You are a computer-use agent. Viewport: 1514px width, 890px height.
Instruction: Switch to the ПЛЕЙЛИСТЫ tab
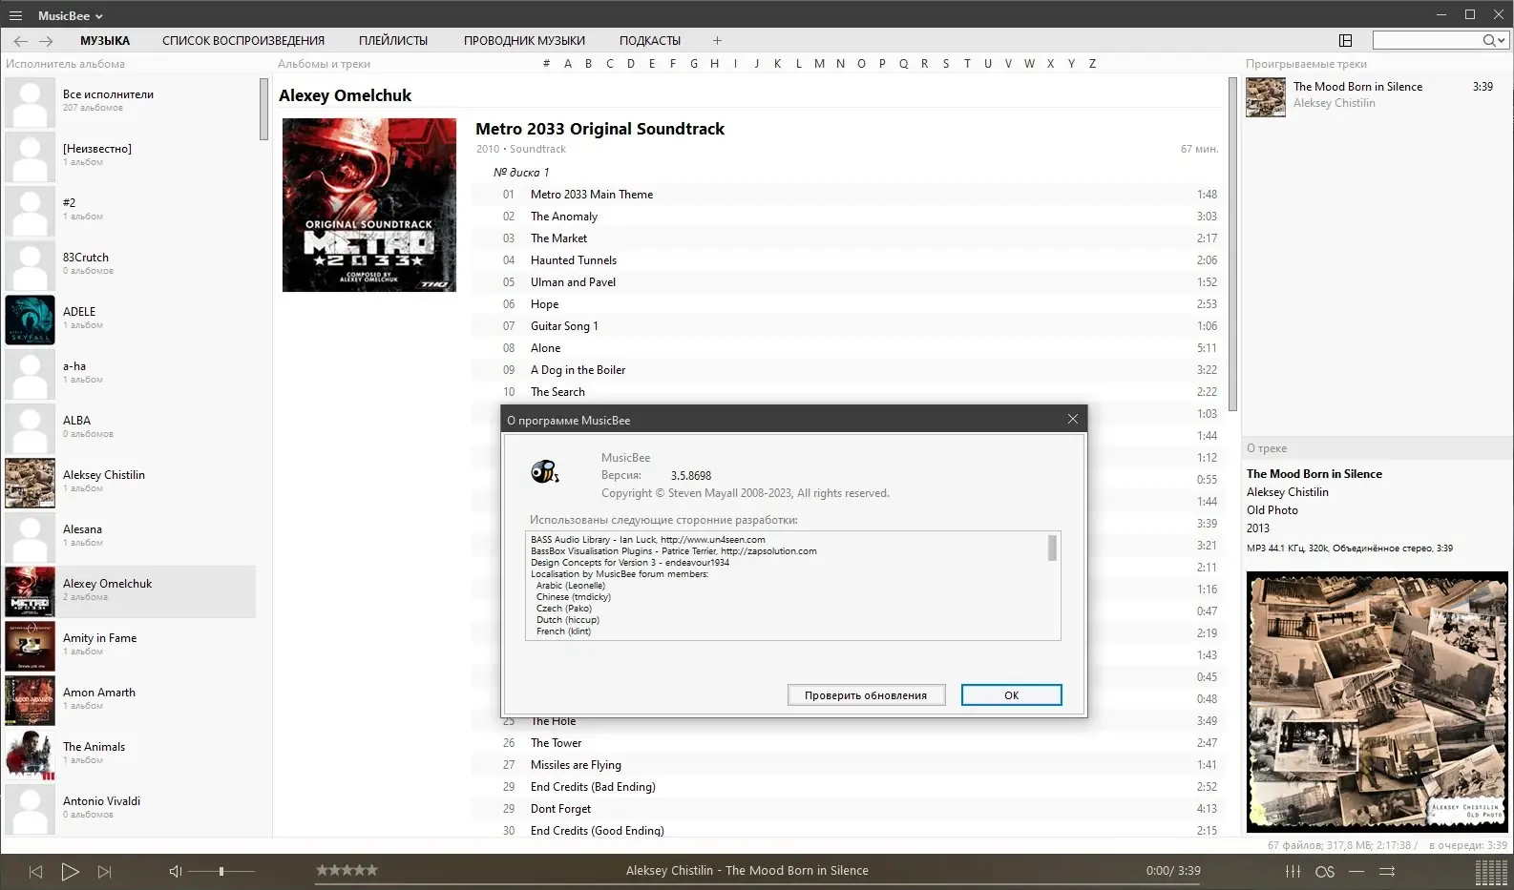393,41
